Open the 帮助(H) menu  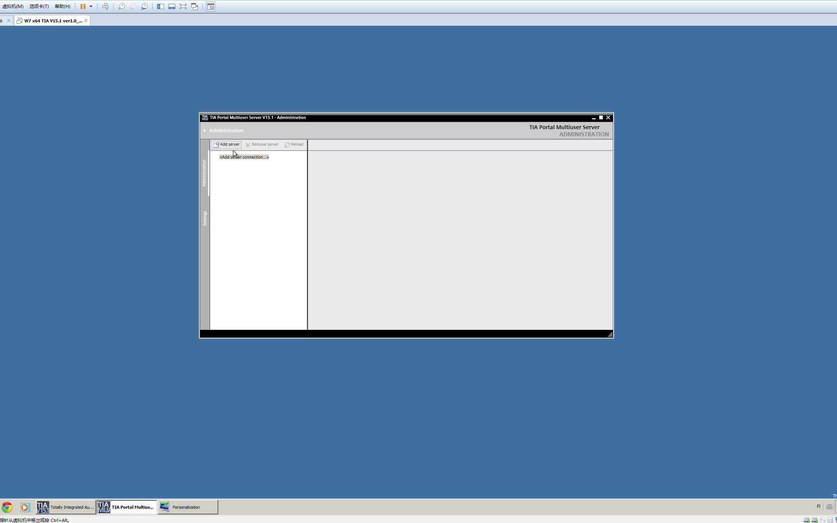[x=62, y=7]
